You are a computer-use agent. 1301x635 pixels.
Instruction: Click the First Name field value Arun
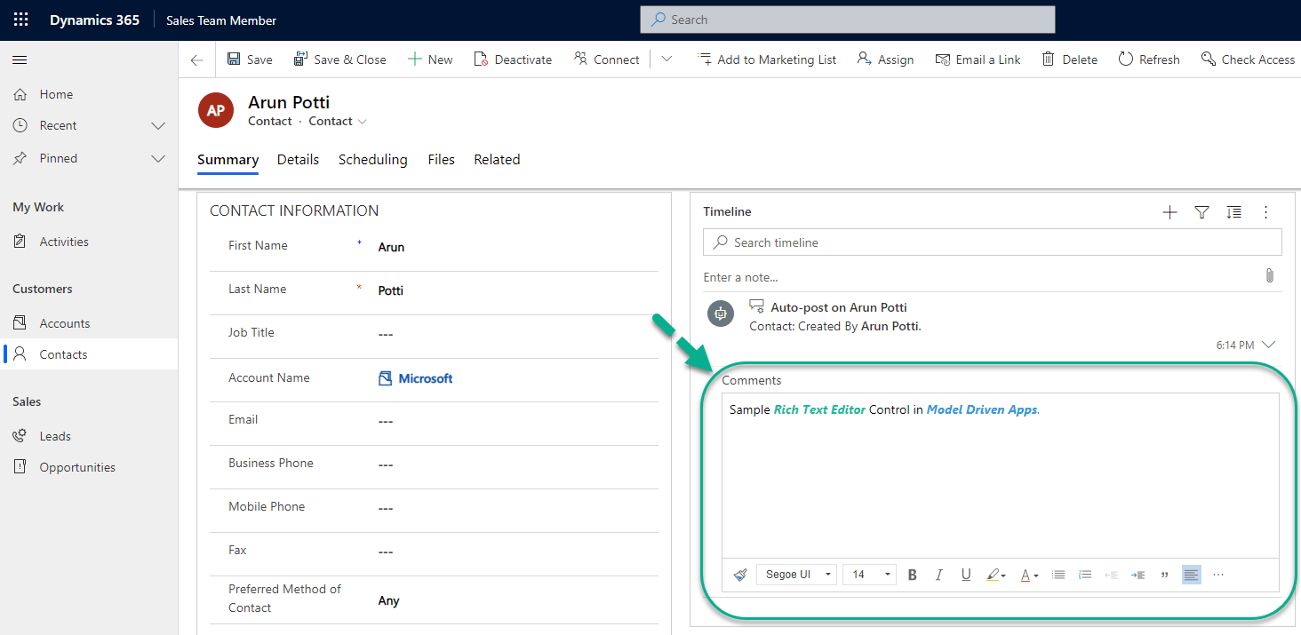(x=391, y=248)
